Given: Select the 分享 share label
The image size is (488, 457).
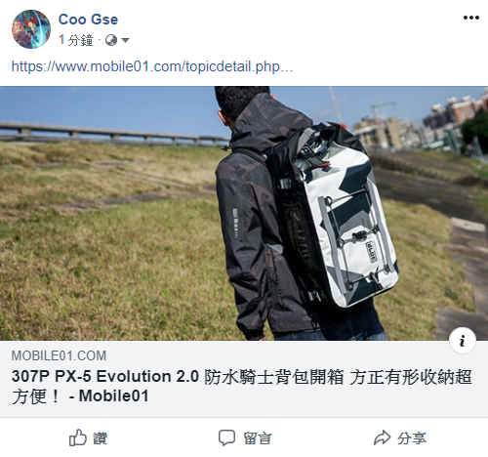Looking at the screenshot, I should tap(412, 438).
